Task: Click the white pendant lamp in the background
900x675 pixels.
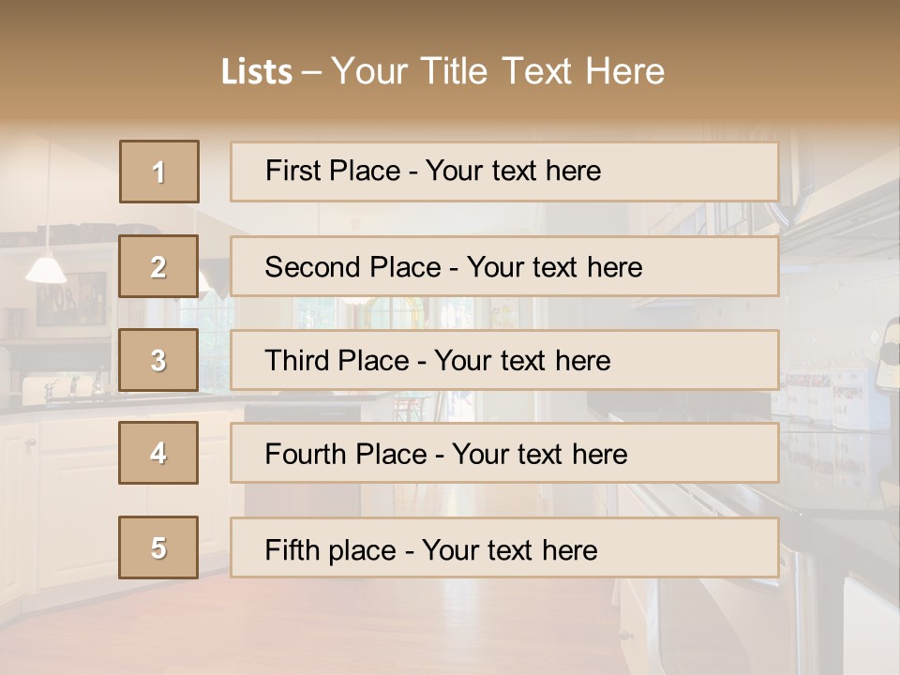Action: click(x=46, y=269)
